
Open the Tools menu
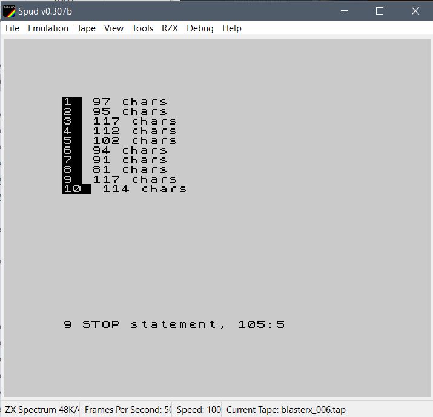tap(142, 28)
